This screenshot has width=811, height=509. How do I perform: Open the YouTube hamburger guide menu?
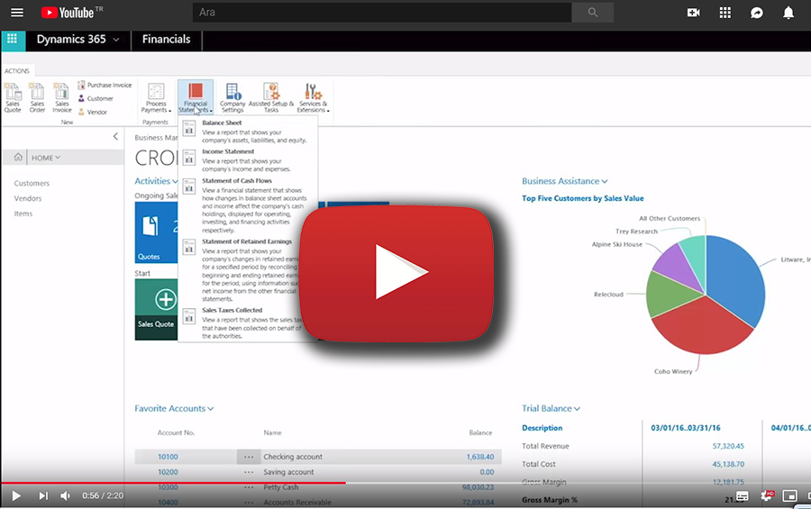[17, 13]
